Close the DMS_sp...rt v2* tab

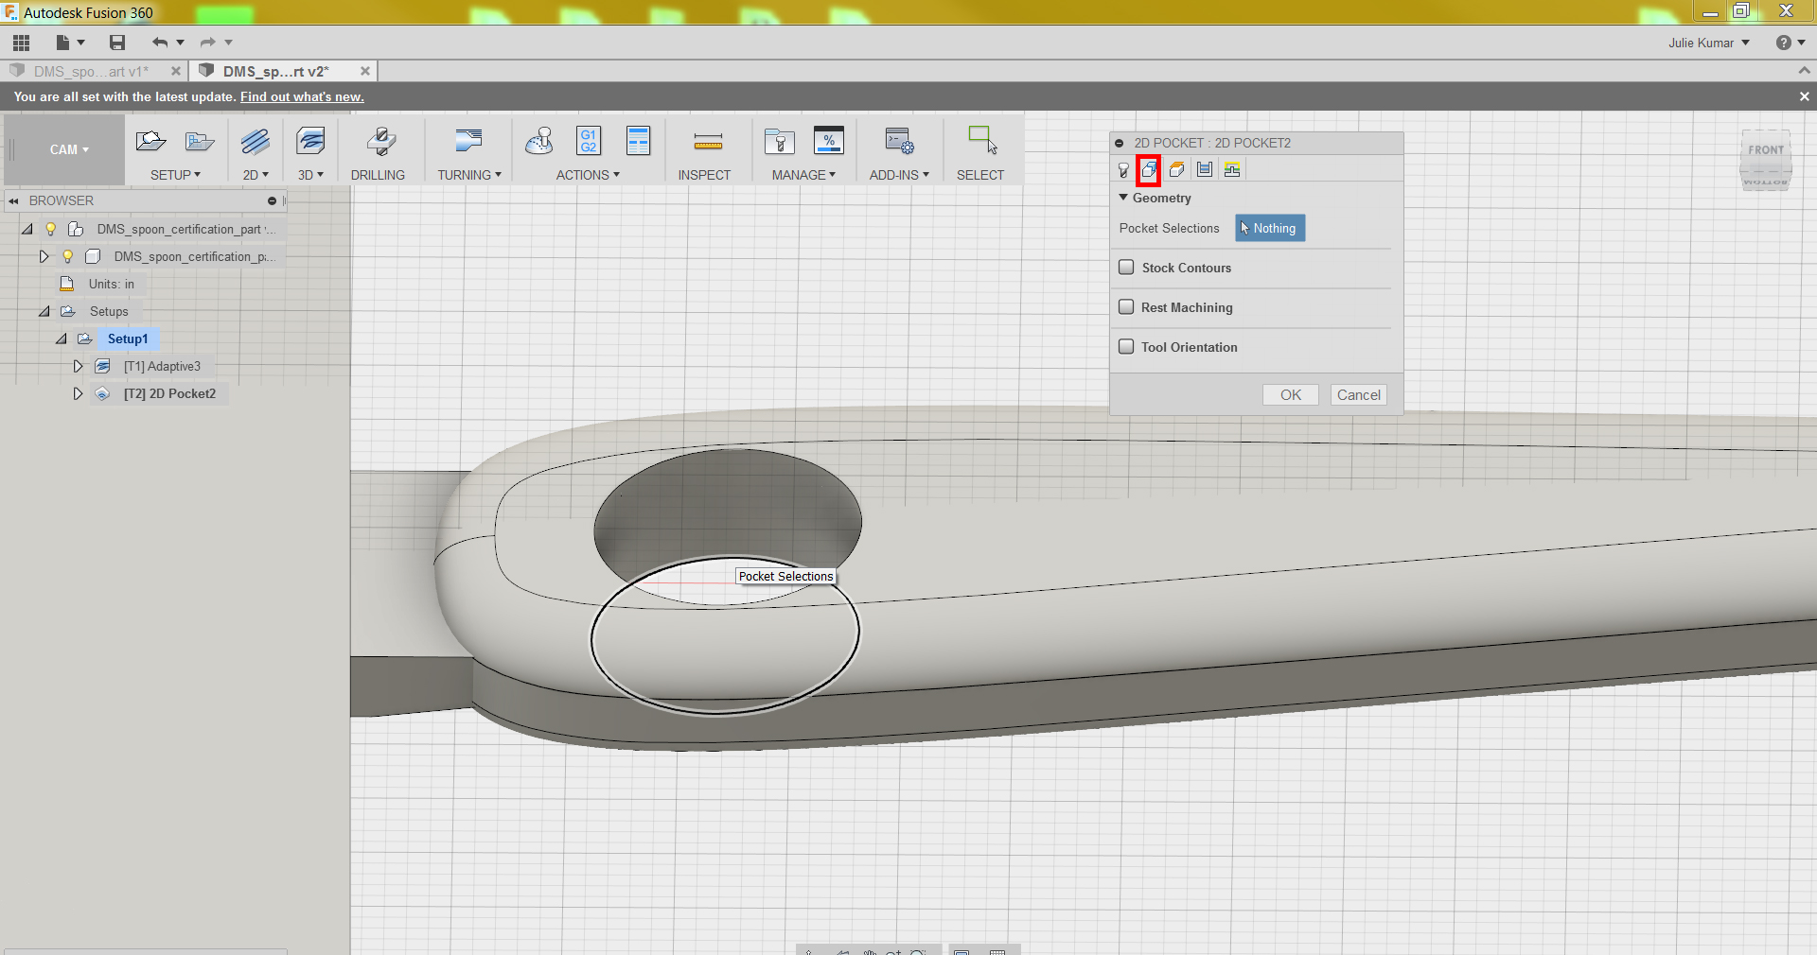tap(365, 71)
